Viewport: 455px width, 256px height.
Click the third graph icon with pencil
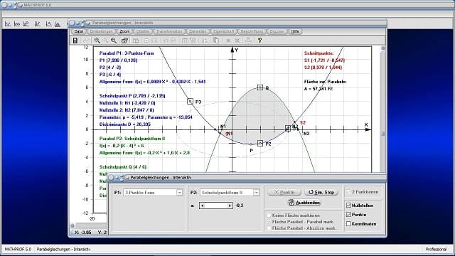point(26,24)
